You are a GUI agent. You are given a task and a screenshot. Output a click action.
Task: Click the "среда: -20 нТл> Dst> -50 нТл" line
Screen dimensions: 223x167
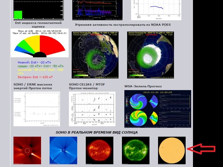tap(40, 66)
